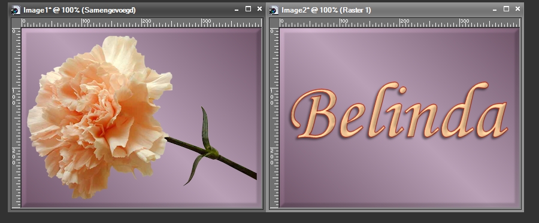Close the Image1 window
Screen dimensions: 539x223
point(259,9)
